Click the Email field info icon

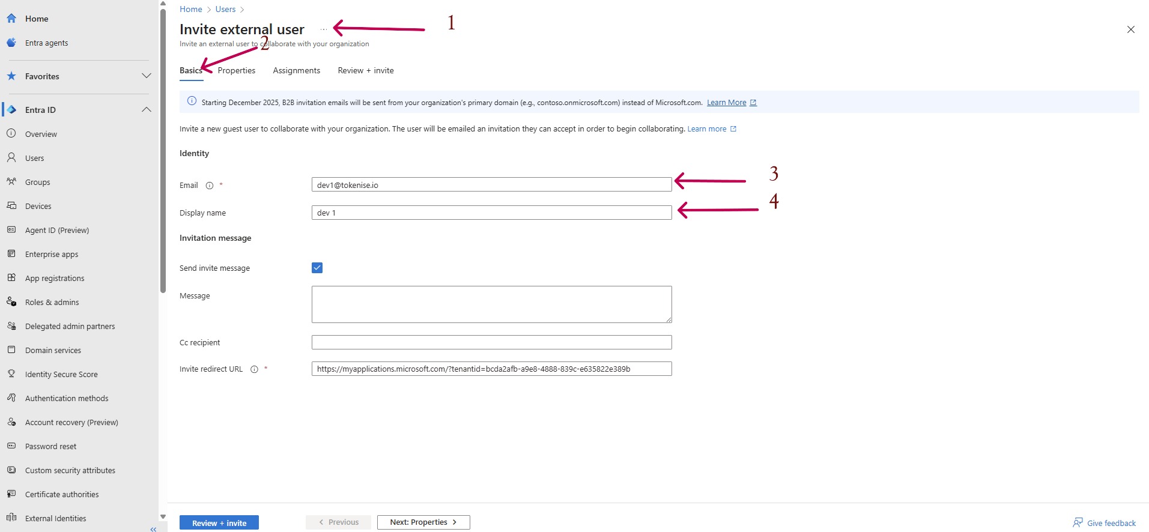coord(210,186)
